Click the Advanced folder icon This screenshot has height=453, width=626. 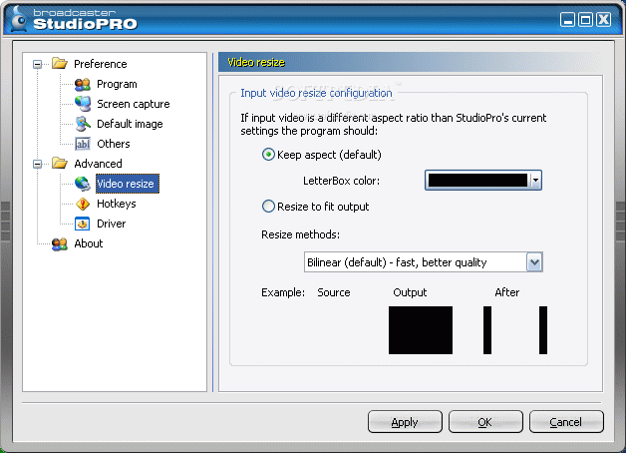point(60,163)
